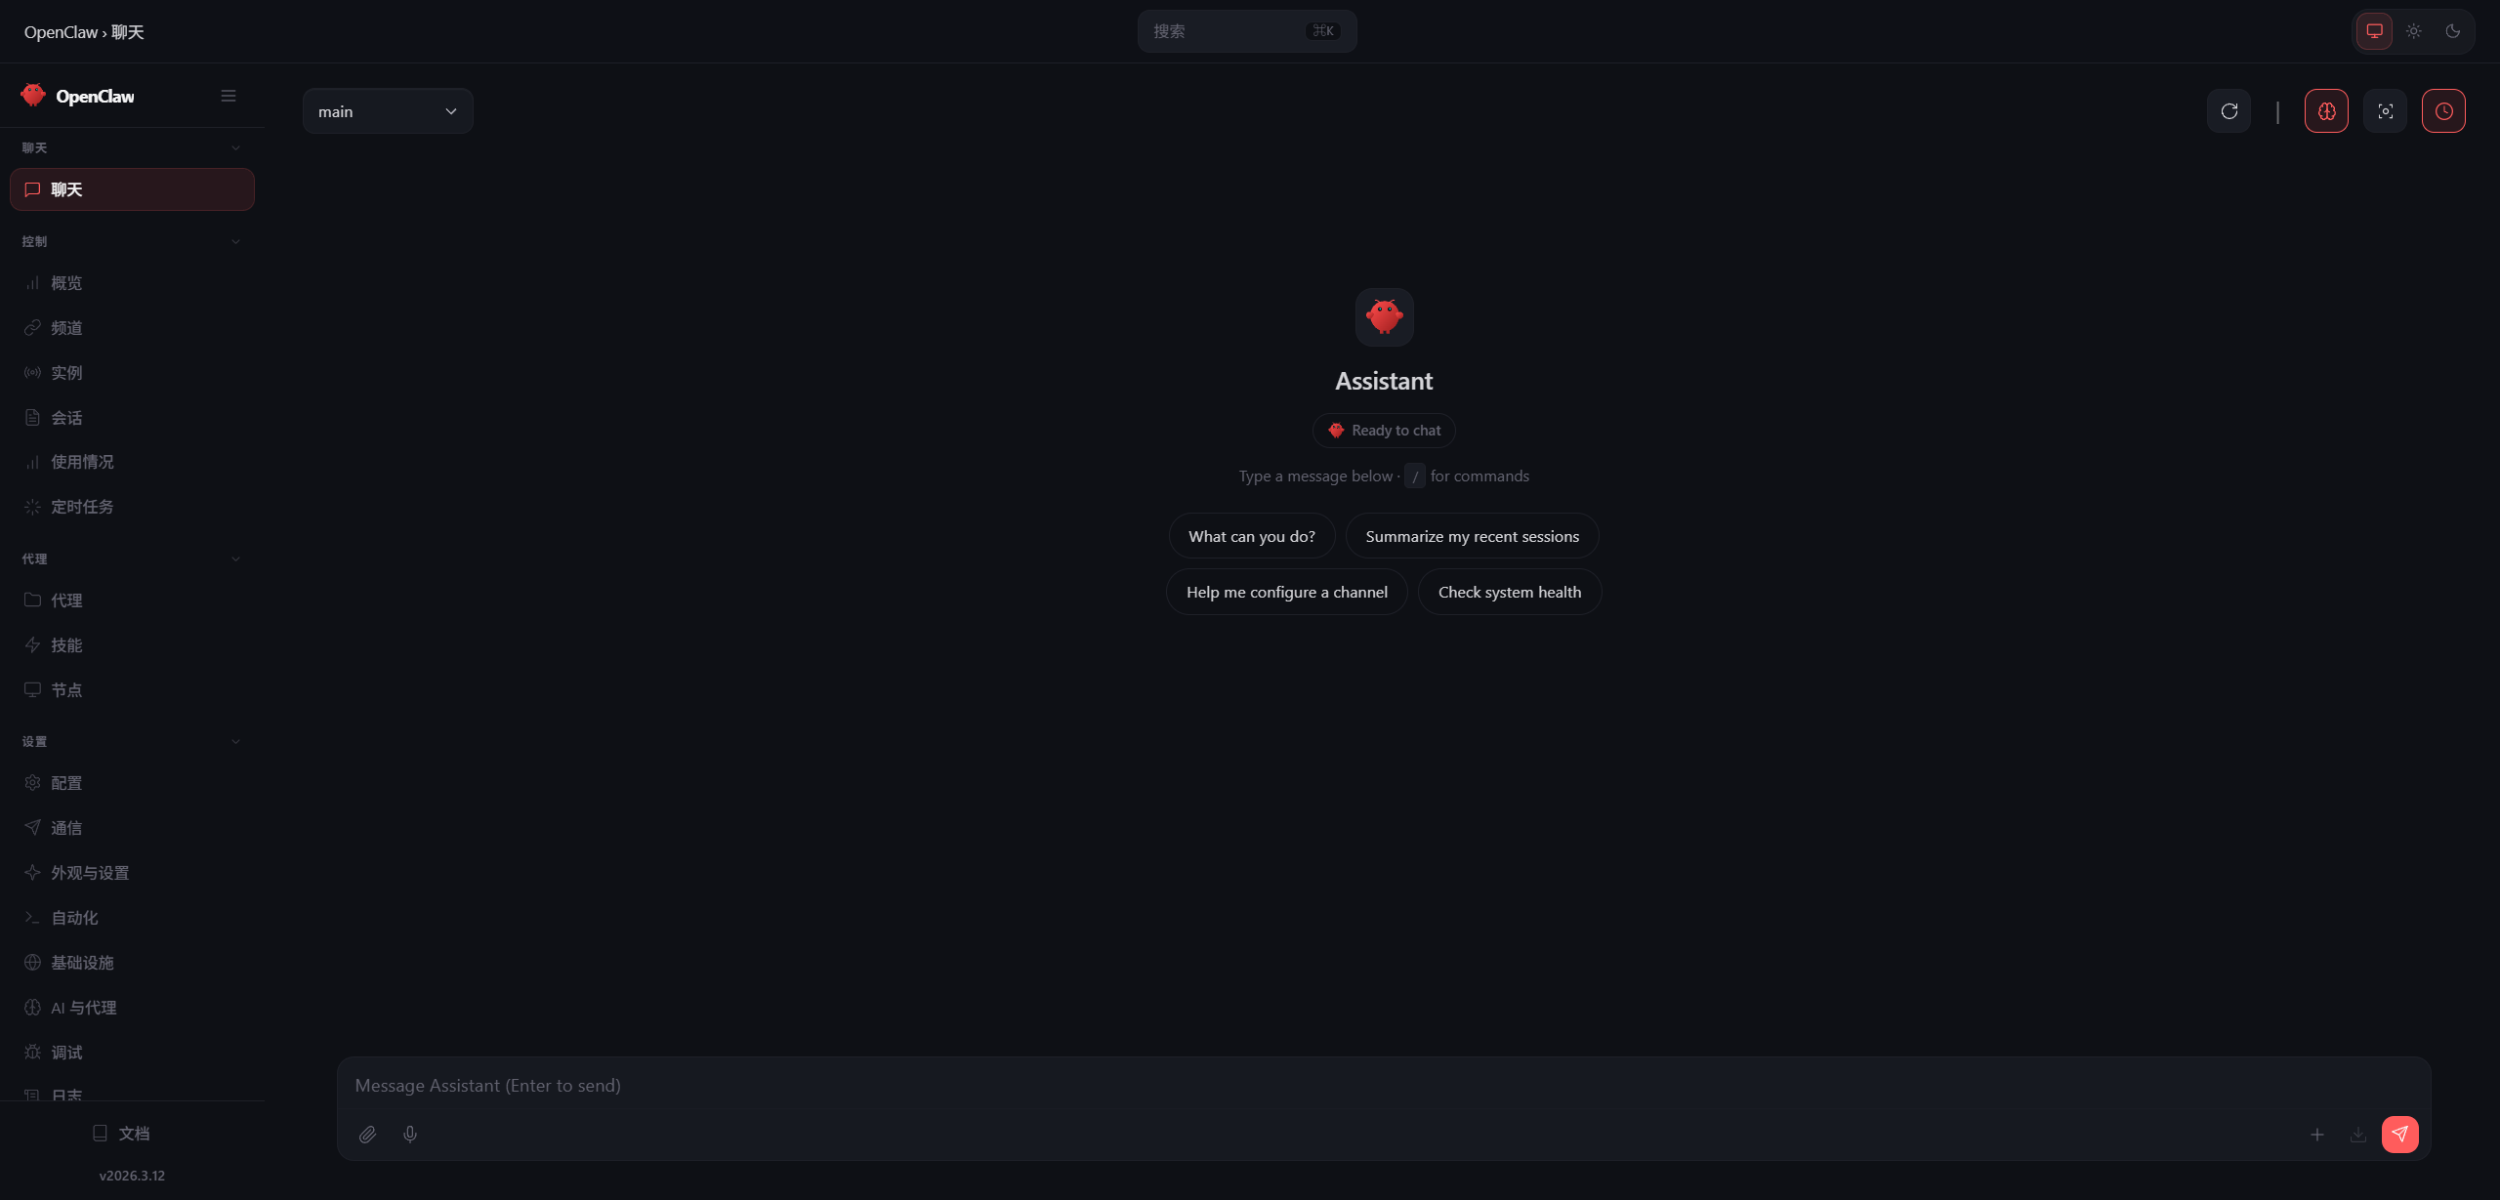The width and height of the screenshot is (2500, 1200).
Task: Toggle the clock scheduled sessions button
Action: pyautogui.click(x=2443, y=111)
